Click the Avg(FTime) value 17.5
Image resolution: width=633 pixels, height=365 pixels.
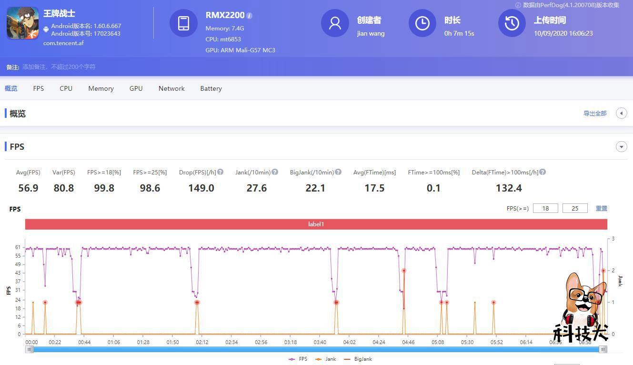click(x=374, y=188)
